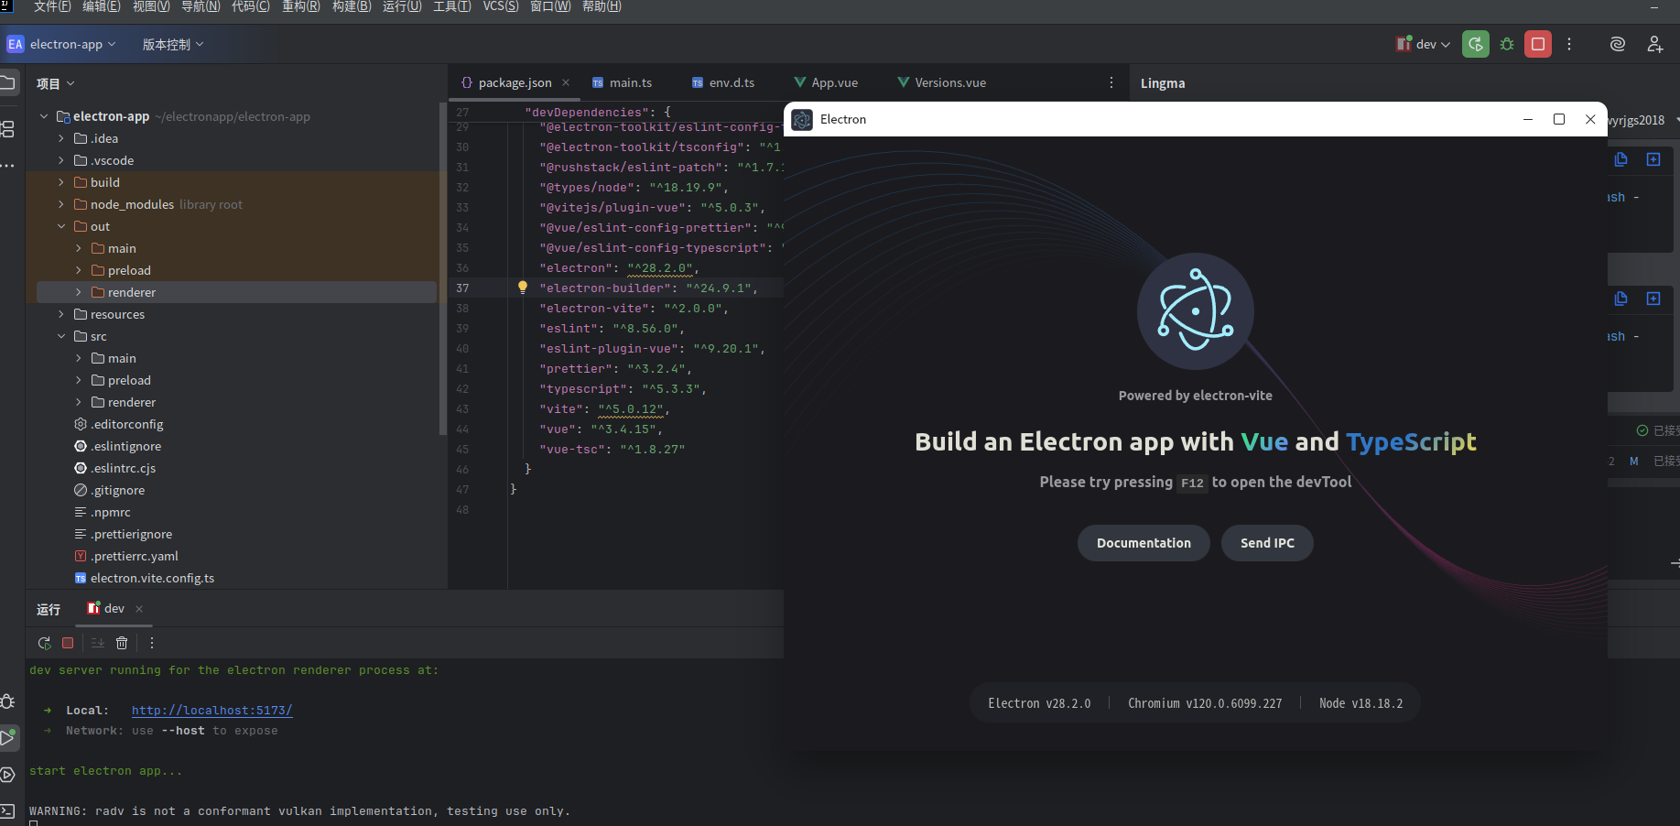1680x826 pixels.
Task: Expand the build folder
Action: click(x=61, y=182)
